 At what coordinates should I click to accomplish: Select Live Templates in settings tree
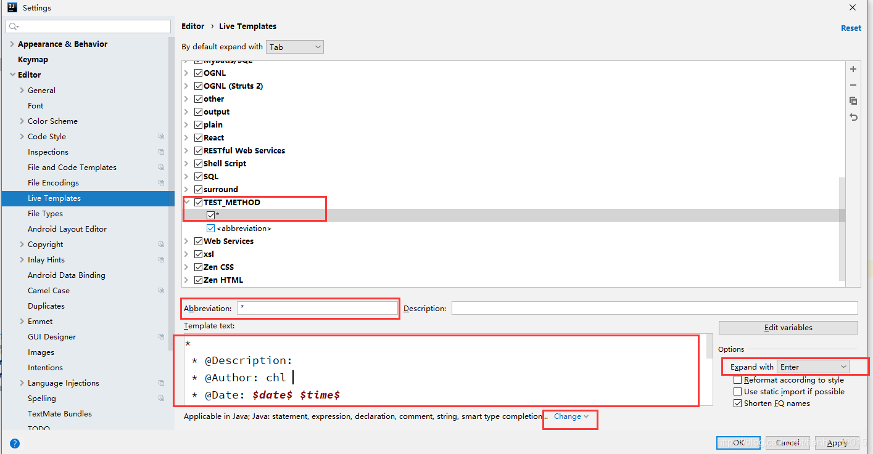(x=88, y=198)
